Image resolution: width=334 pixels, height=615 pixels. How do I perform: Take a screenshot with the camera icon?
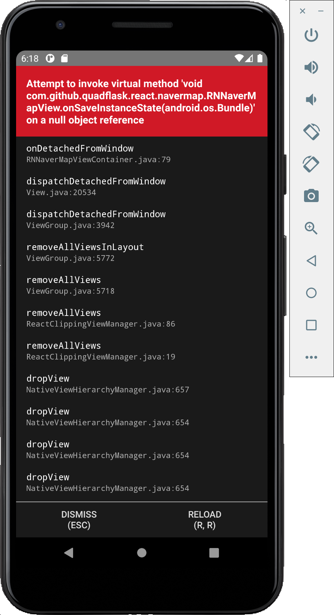[311, 196]
